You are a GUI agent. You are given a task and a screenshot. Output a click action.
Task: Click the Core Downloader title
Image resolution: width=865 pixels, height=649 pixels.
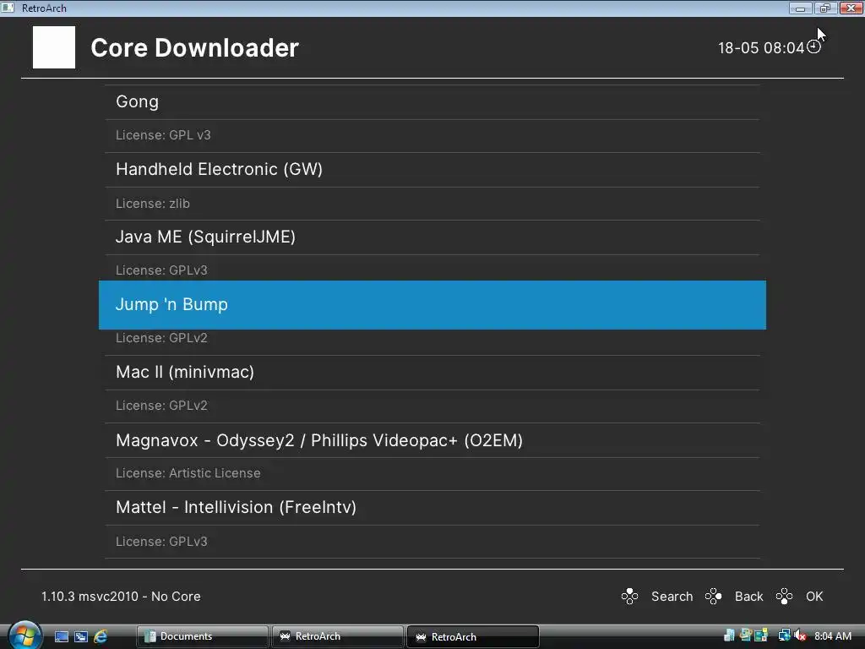[x=195, y=48]
